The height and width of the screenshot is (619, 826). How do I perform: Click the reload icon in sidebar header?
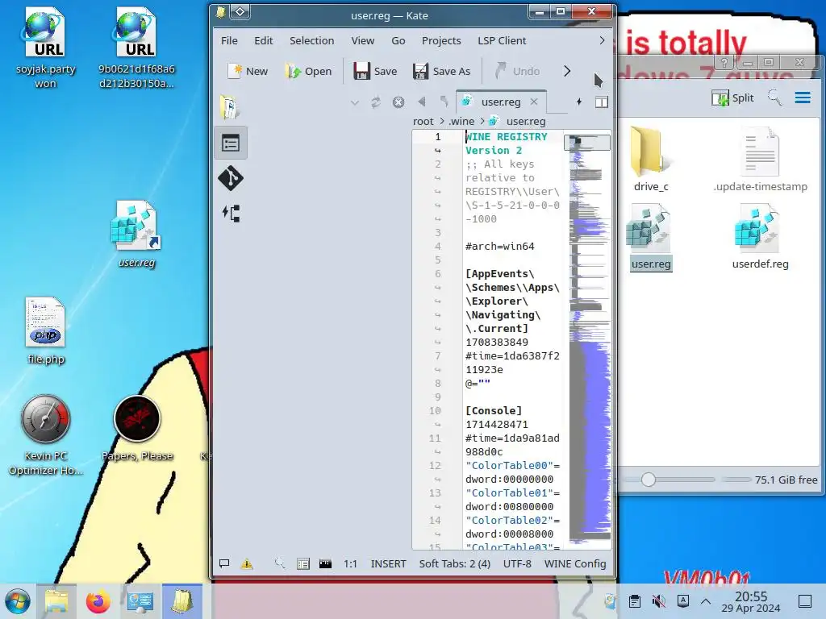click(376, 102)
